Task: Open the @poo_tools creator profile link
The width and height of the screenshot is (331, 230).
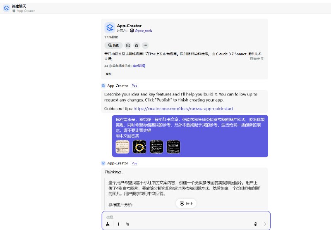Action: click(143, 31)
